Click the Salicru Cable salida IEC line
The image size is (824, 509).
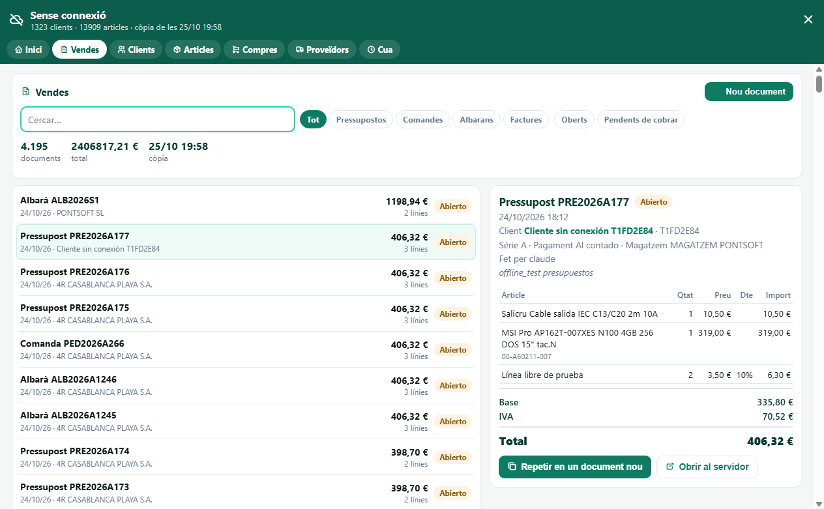pos(646,313)
